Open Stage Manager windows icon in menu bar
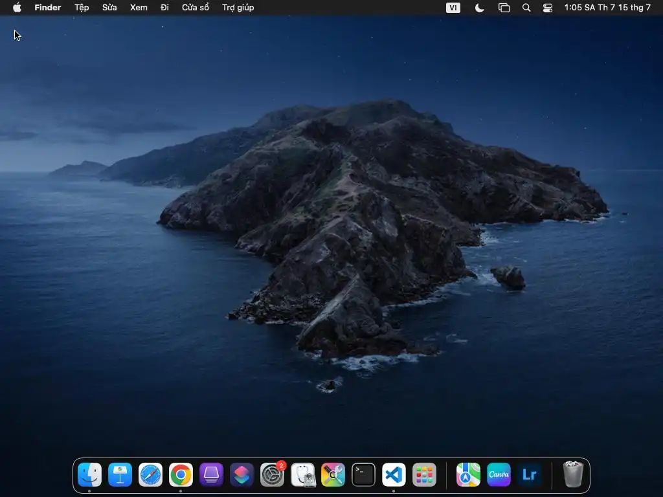This screenshot has height=497, width=663. coord(504,8)
